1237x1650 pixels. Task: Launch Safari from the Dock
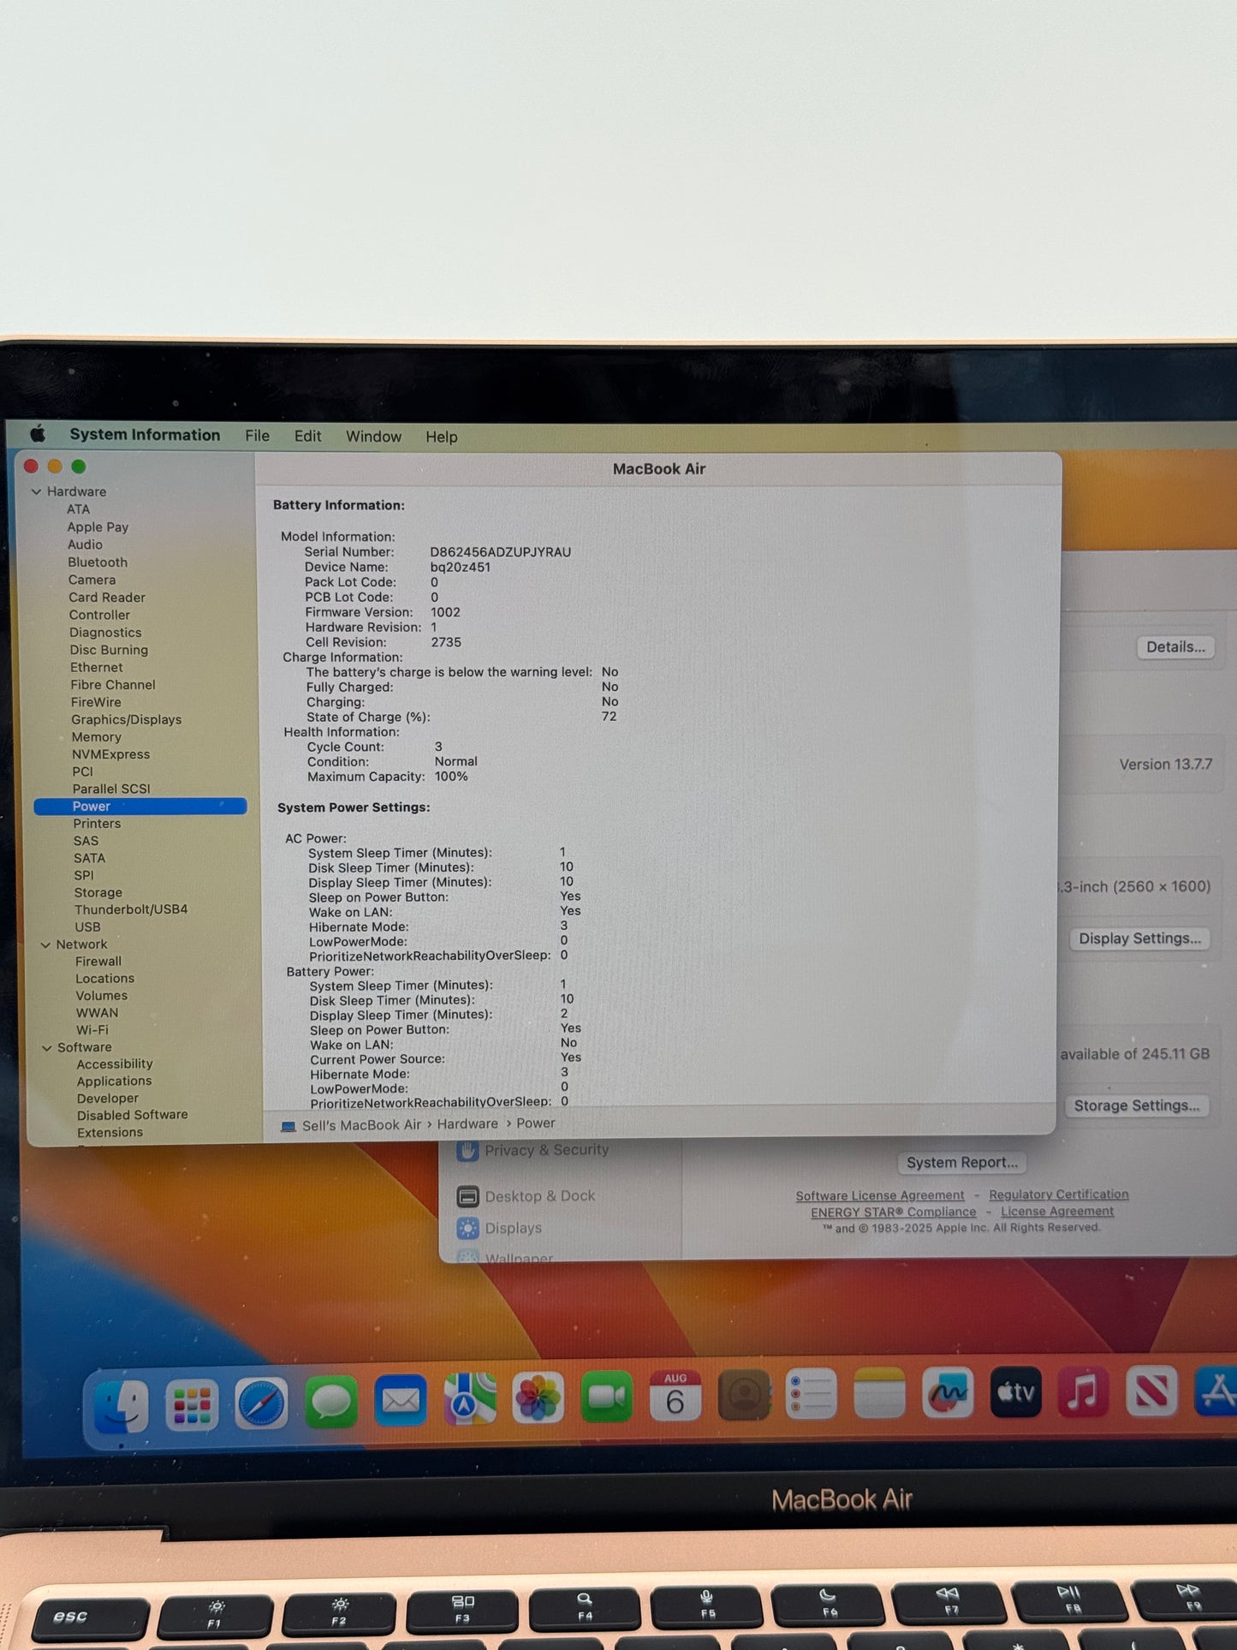pyautogui.click(x=261, y=1403)
